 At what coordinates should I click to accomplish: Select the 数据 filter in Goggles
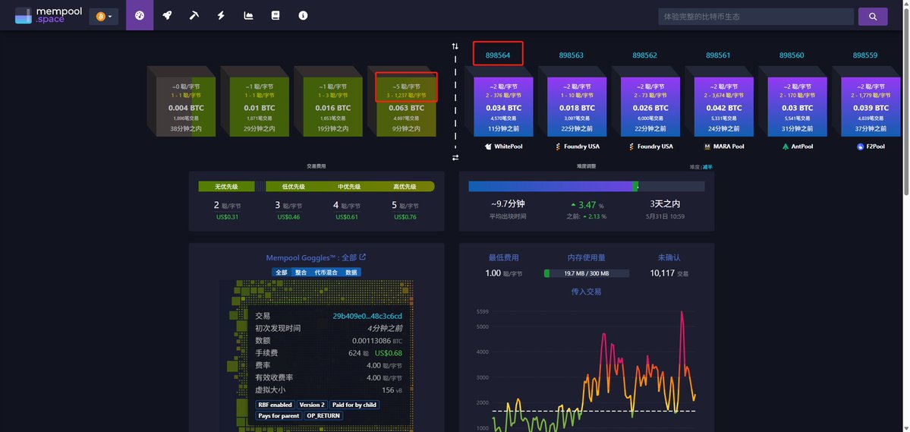coord(351,272)
